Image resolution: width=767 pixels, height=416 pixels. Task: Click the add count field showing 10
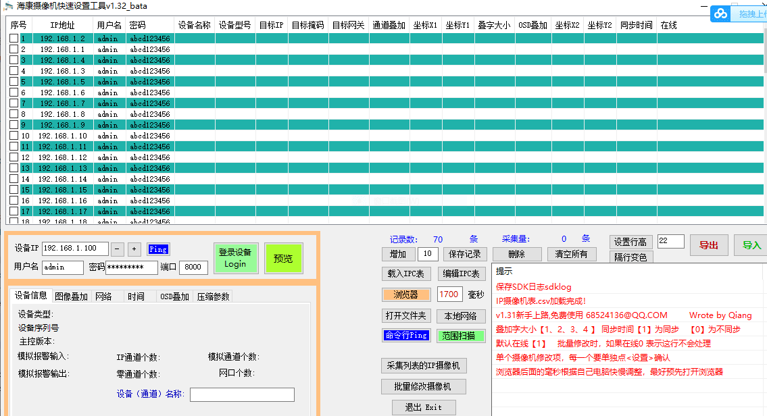428,254
